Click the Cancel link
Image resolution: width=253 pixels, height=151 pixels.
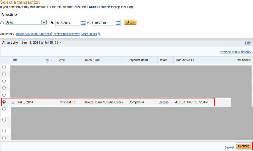click(229, 147)
